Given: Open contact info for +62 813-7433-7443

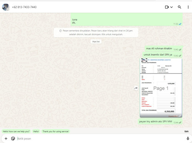Looking at the screenshot, I should tap(24, 7).
